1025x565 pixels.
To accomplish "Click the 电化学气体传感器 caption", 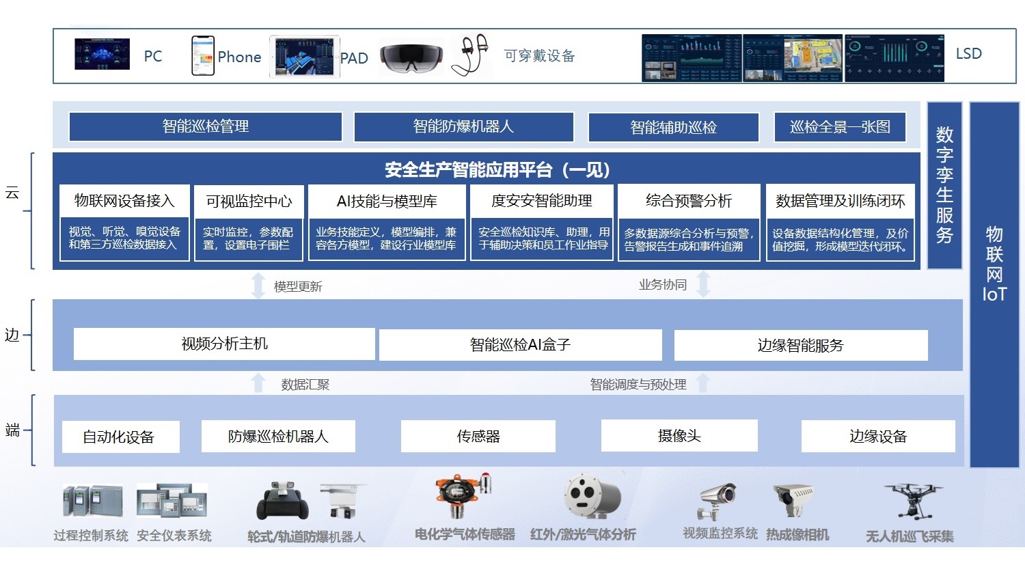I will click(x=465, y=534).
